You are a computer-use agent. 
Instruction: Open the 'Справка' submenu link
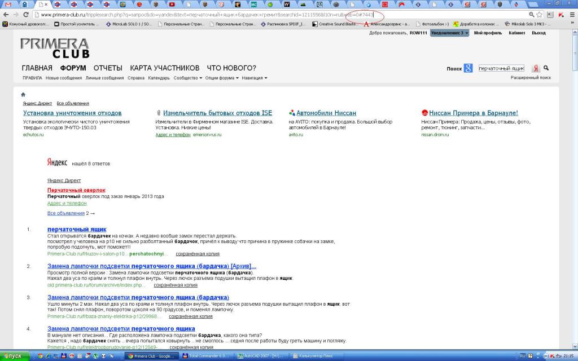coord(136,78)
